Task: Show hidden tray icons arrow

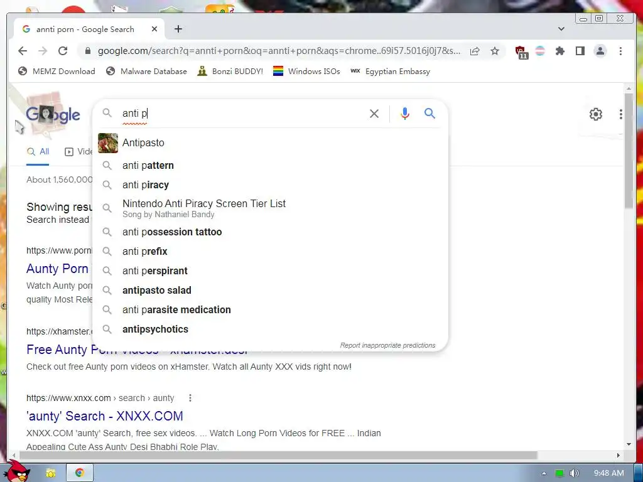Action: point(544,473)
